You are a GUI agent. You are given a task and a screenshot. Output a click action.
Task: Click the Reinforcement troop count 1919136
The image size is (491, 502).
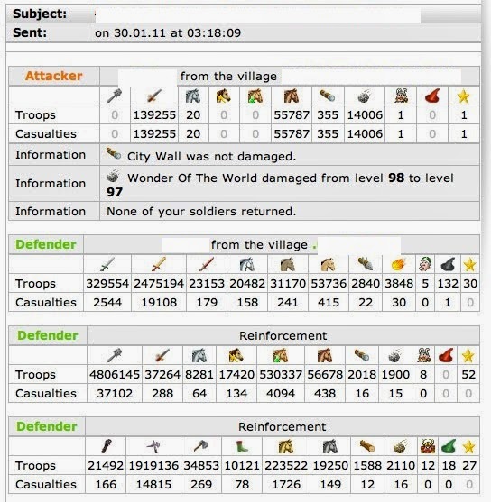[153, 466]
